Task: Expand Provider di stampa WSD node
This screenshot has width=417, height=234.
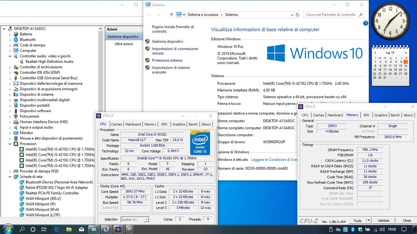Action: tap(10, 171)
